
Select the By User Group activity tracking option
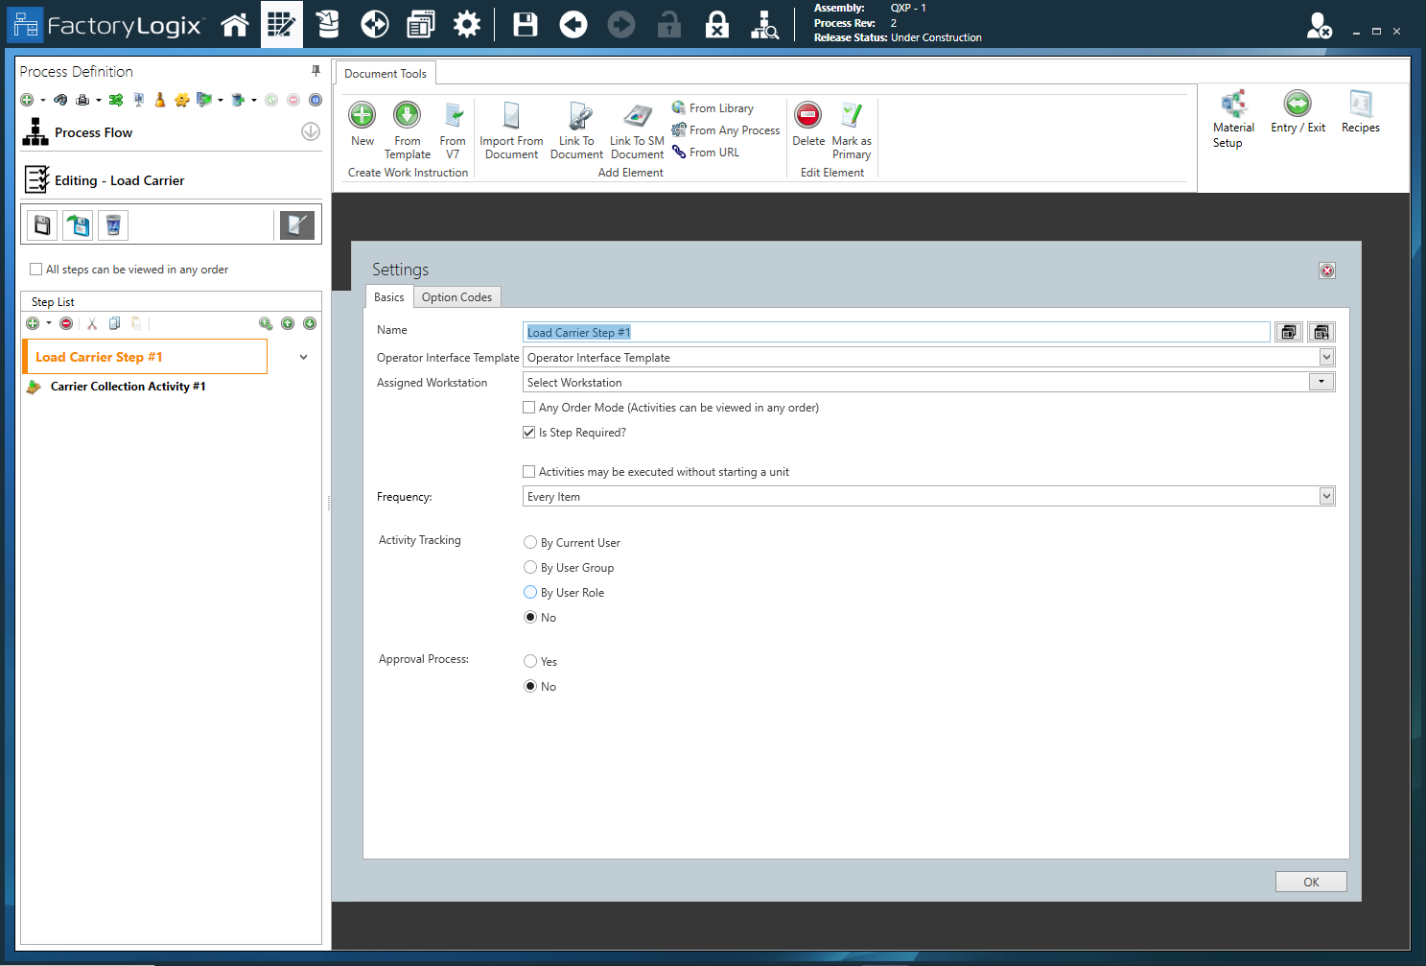[530, 567]
